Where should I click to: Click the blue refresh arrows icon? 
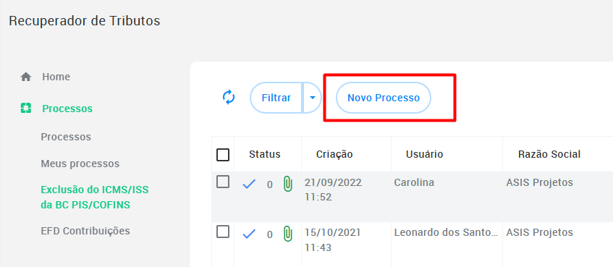coord(229,98)
